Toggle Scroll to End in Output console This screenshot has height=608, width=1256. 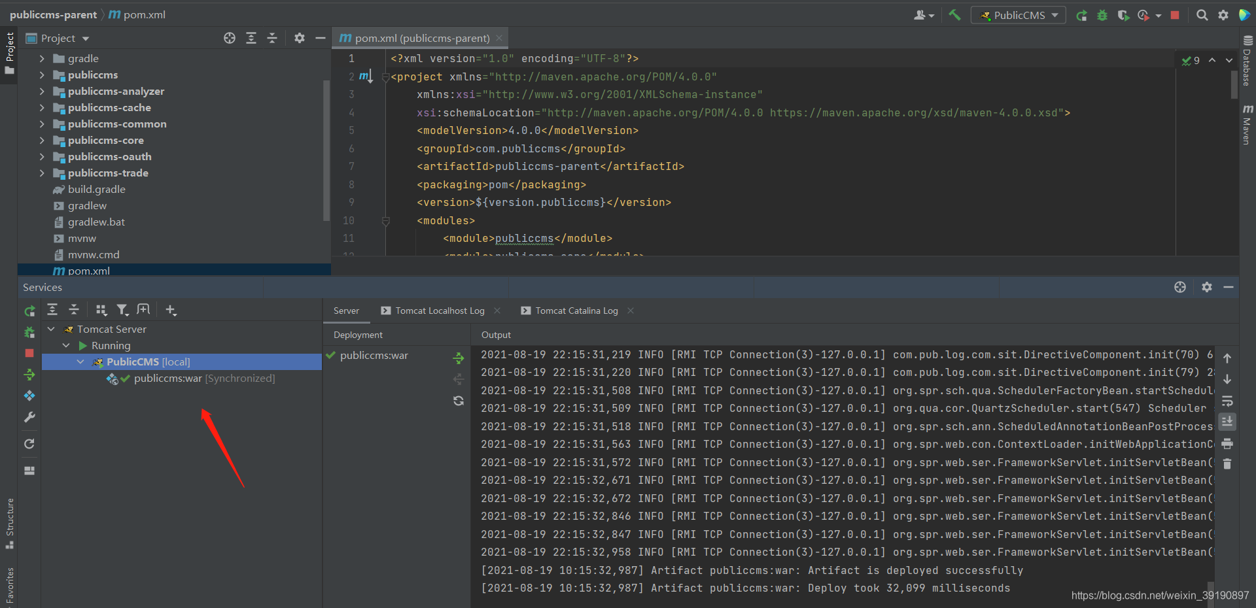[x=1227, y=422]
